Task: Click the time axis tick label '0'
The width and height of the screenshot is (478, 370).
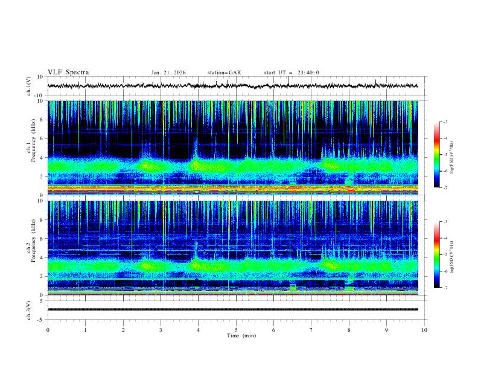Action: pos(48,330)
